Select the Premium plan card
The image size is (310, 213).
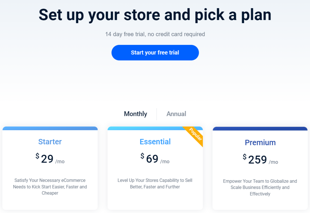[x=260, y=169]
